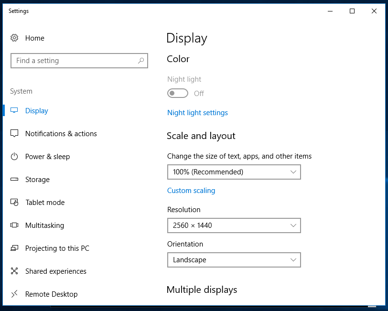Click the Home gear icon

click(14, 38)
